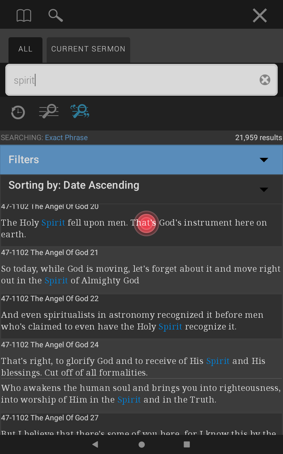Open search history clock icon
The width and height of the screenshot is (283, 454).
(x=18, y=112)
